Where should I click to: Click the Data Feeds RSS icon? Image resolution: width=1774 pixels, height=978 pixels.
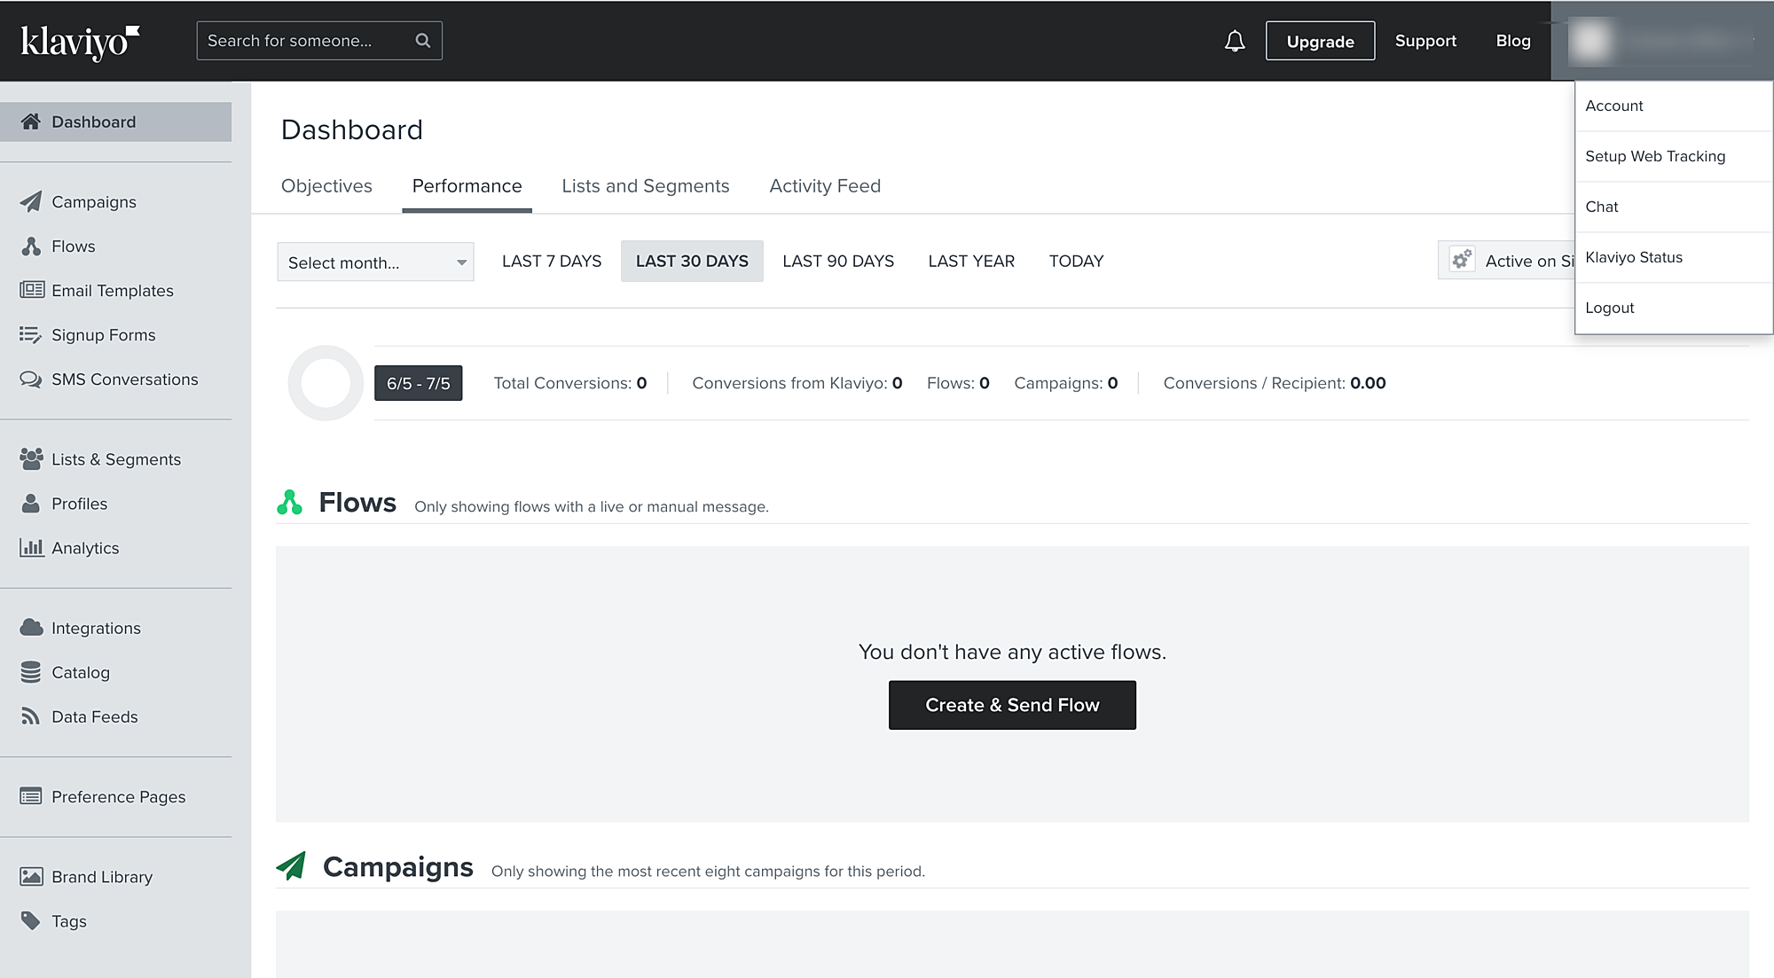click(x=31, y=716)
